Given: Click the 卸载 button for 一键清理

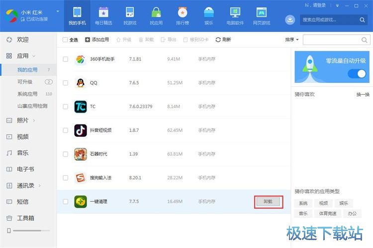Looking at the screenshot, I should point(269,202).
